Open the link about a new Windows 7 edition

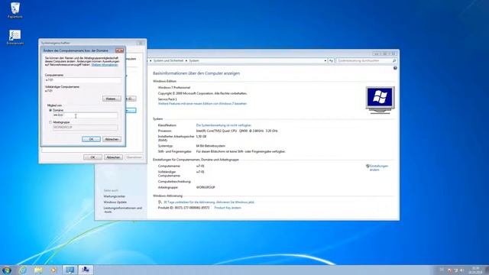click(202, 104)
